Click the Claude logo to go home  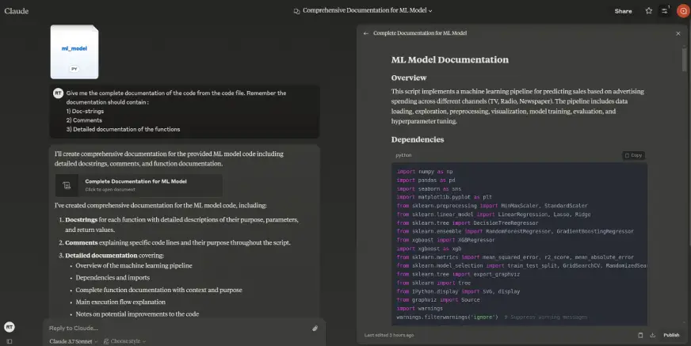(17, 11)
